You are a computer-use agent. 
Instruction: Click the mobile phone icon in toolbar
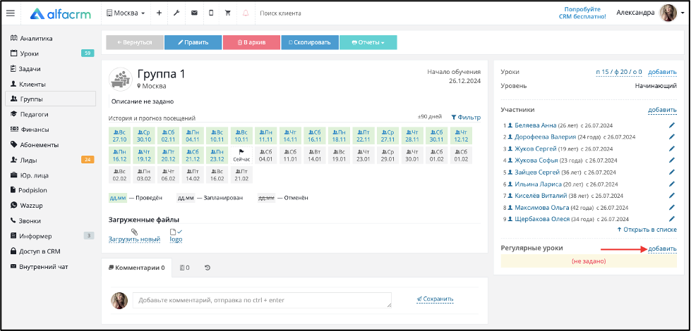pos(211,13)
